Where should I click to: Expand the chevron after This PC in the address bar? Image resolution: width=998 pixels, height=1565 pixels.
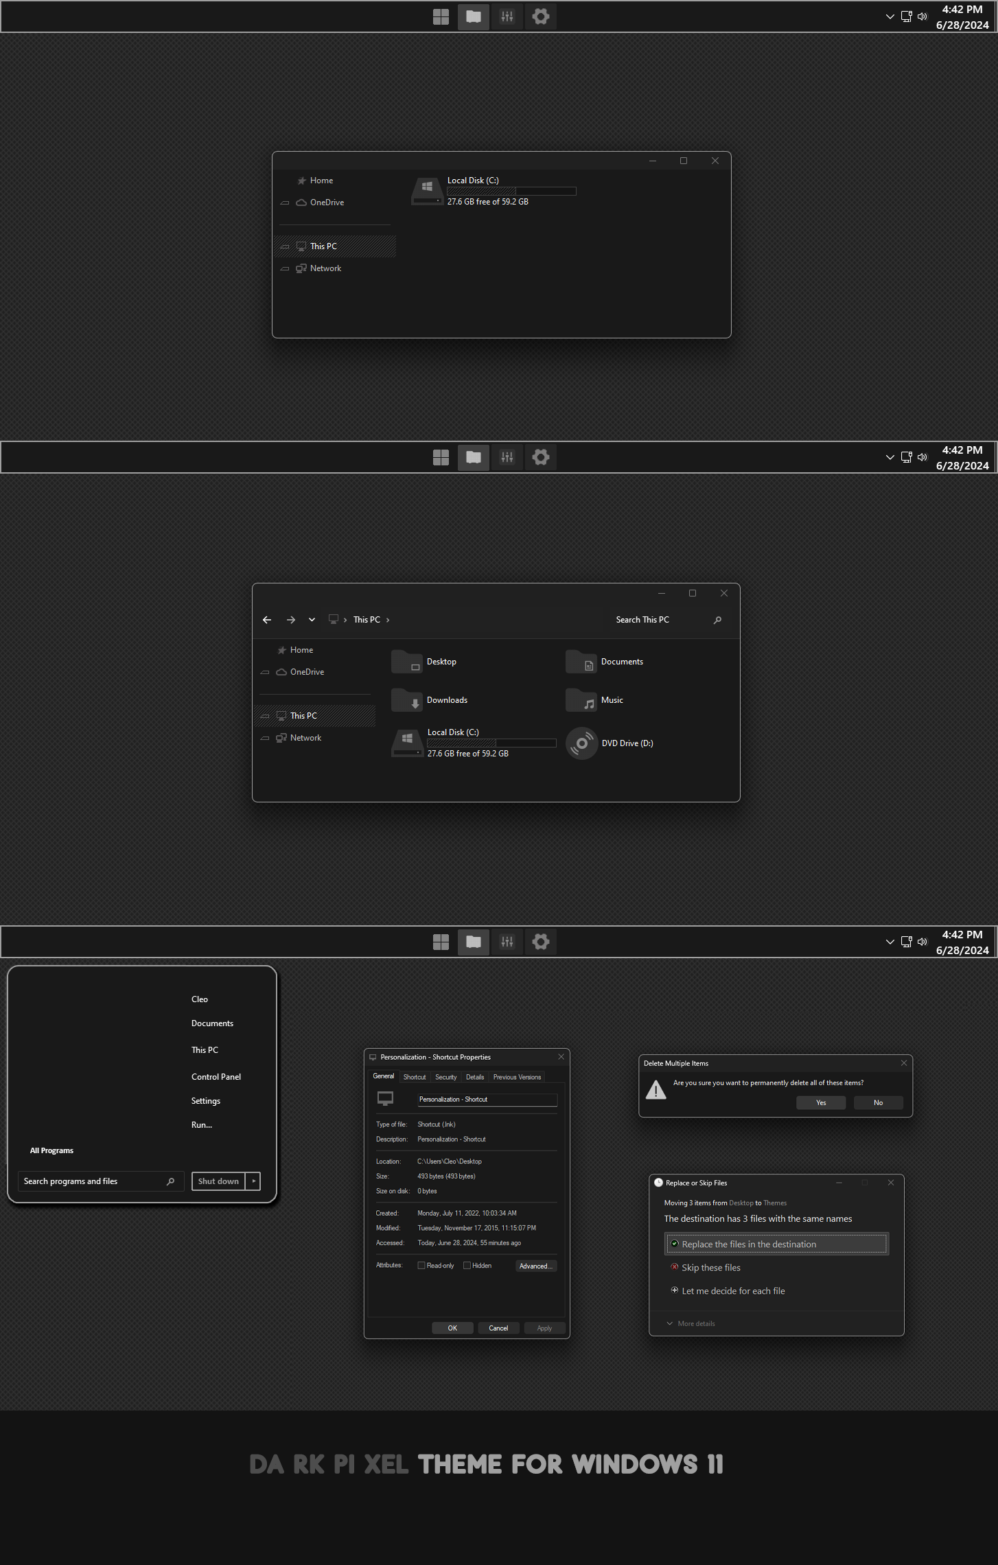pyautogui.click(x=388, y=620)
